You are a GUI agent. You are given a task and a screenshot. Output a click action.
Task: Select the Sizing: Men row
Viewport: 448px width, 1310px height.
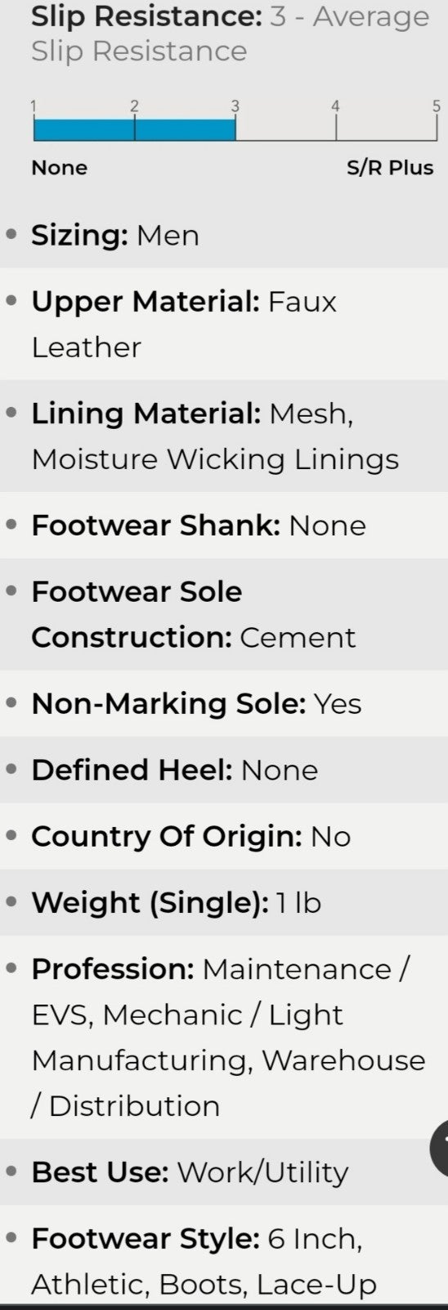click(x=224, y=235)
